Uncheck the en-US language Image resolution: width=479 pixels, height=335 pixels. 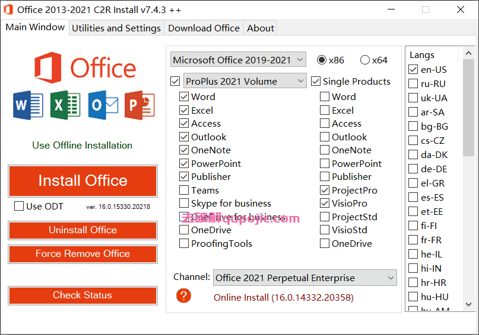[413, 69]
